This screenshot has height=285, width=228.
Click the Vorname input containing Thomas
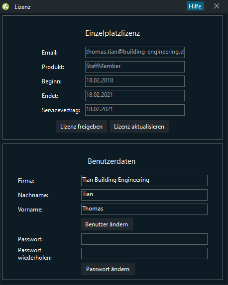[x=144, y=209]
